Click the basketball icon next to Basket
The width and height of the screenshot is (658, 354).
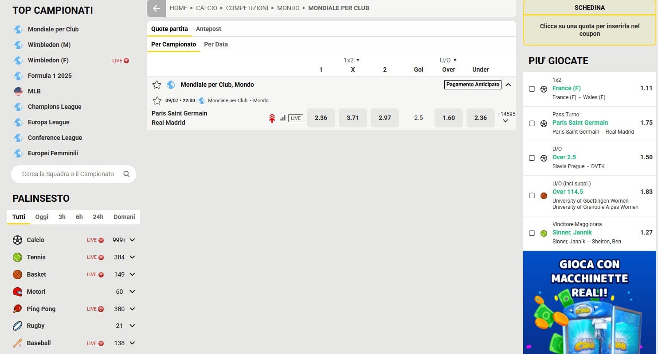(x=17, y=274)
